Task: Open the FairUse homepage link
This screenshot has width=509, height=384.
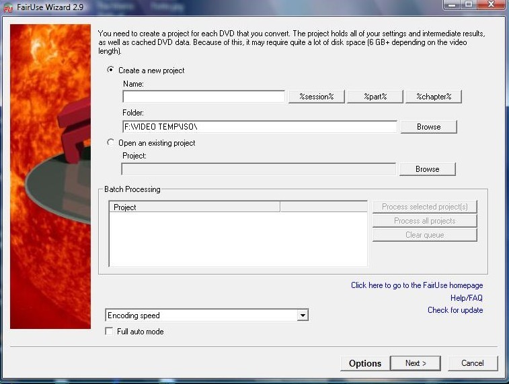Action: pyautogui.click(x=417, y=285)
